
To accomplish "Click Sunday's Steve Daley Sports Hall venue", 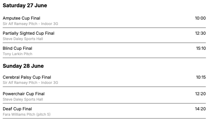I will click(x=23, y=99).
